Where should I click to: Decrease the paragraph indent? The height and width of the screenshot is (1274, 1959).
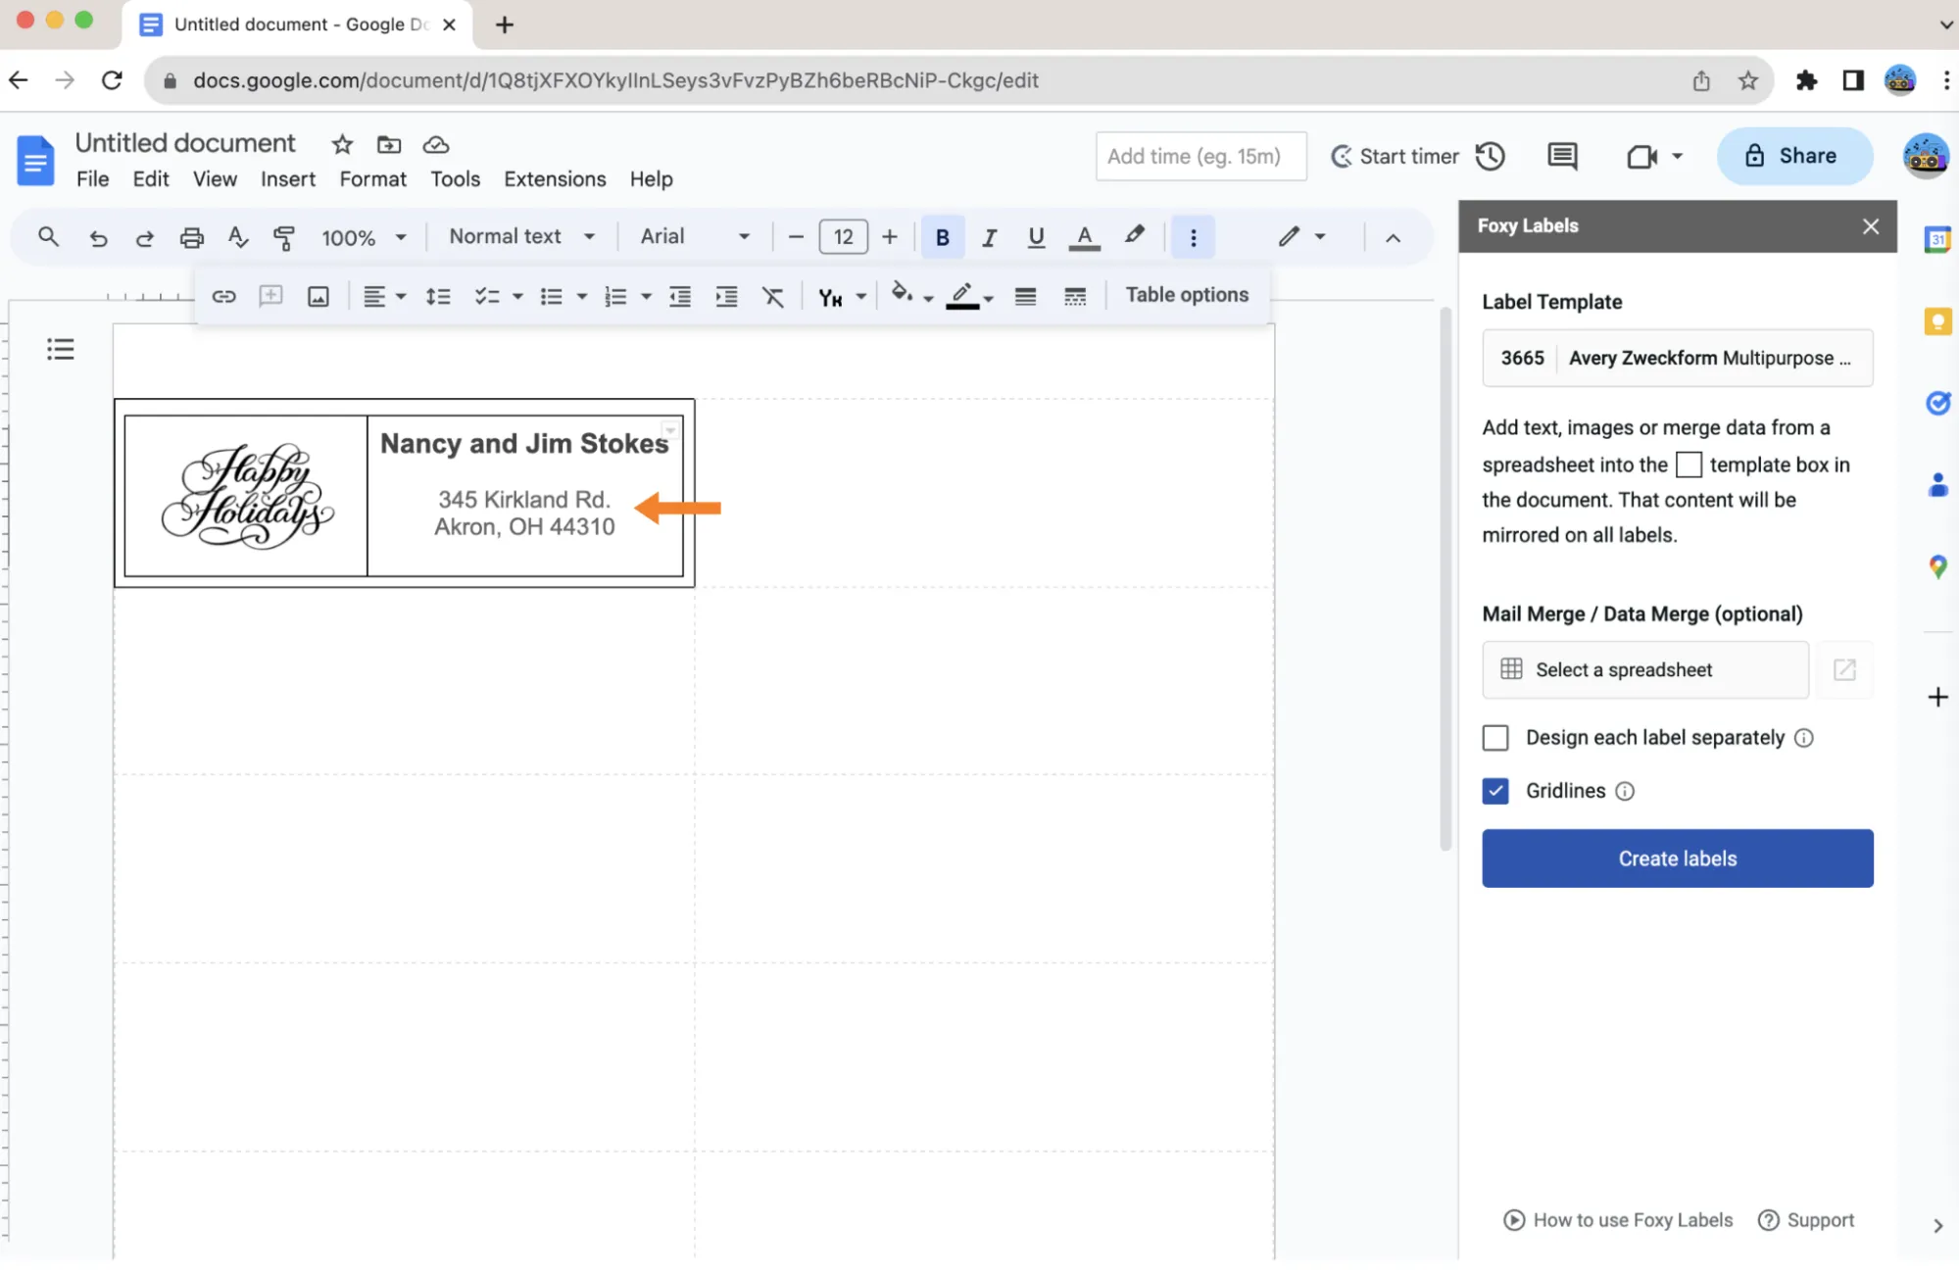coord(679,296)
